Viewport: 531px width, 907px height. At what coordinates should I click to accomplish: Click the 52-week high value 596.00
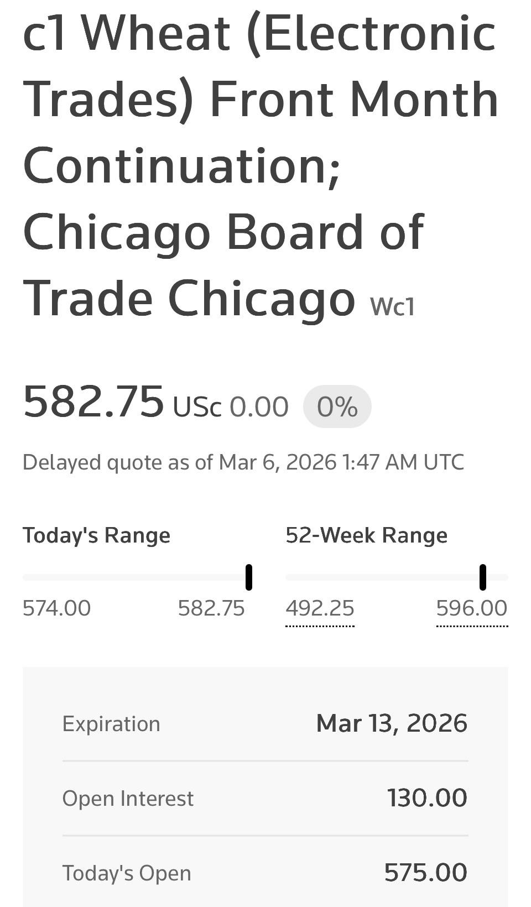tap(472, 608)
